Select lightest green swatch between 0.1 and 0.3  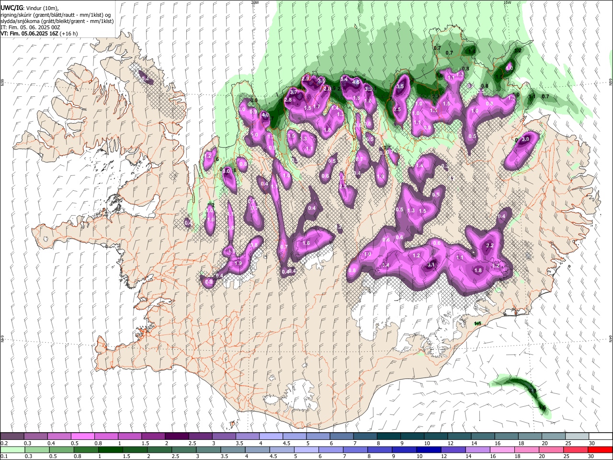pyautogui.click(x=12, y=449)
